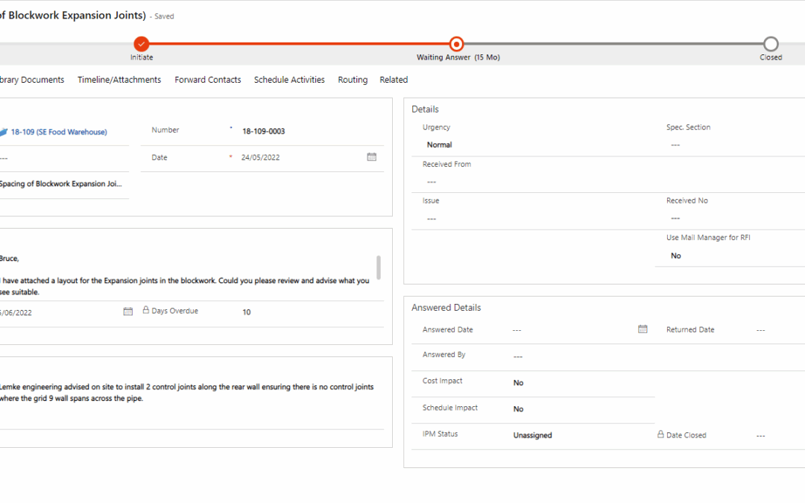Open the calendar picker next to Date
Image resolution: width=805 pixels, height=503 pixels.
(x=371, y=157)
